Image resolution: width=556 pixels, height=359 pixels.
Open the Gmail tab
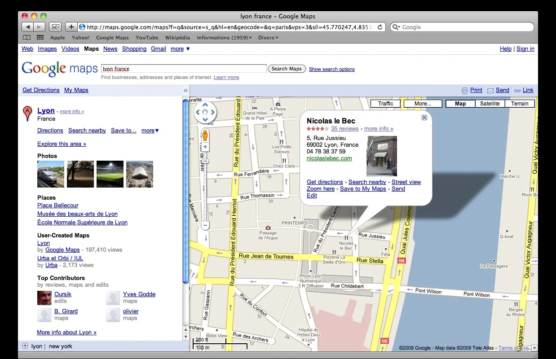[159, 49]
